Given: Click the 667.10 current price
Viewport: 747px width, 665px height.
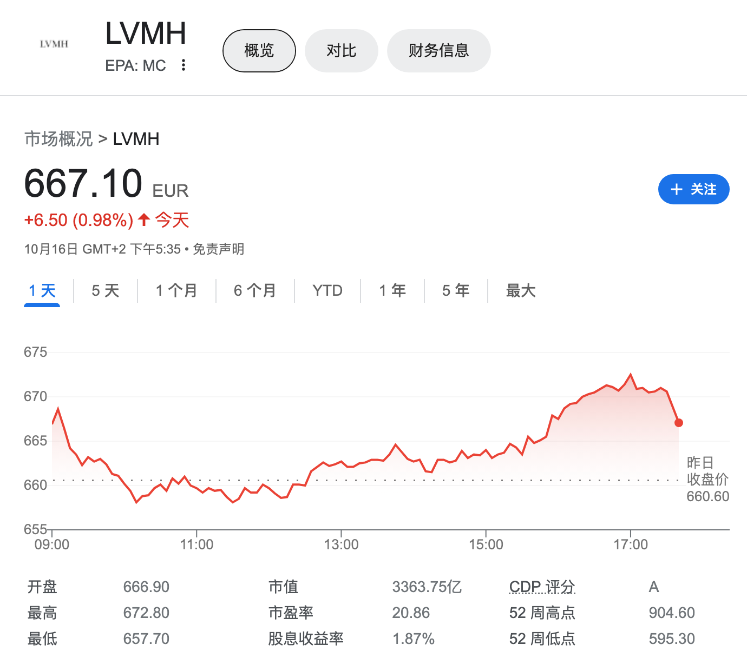Looking at the screenshot, I should pyautogui.click(x=83, y=184).
